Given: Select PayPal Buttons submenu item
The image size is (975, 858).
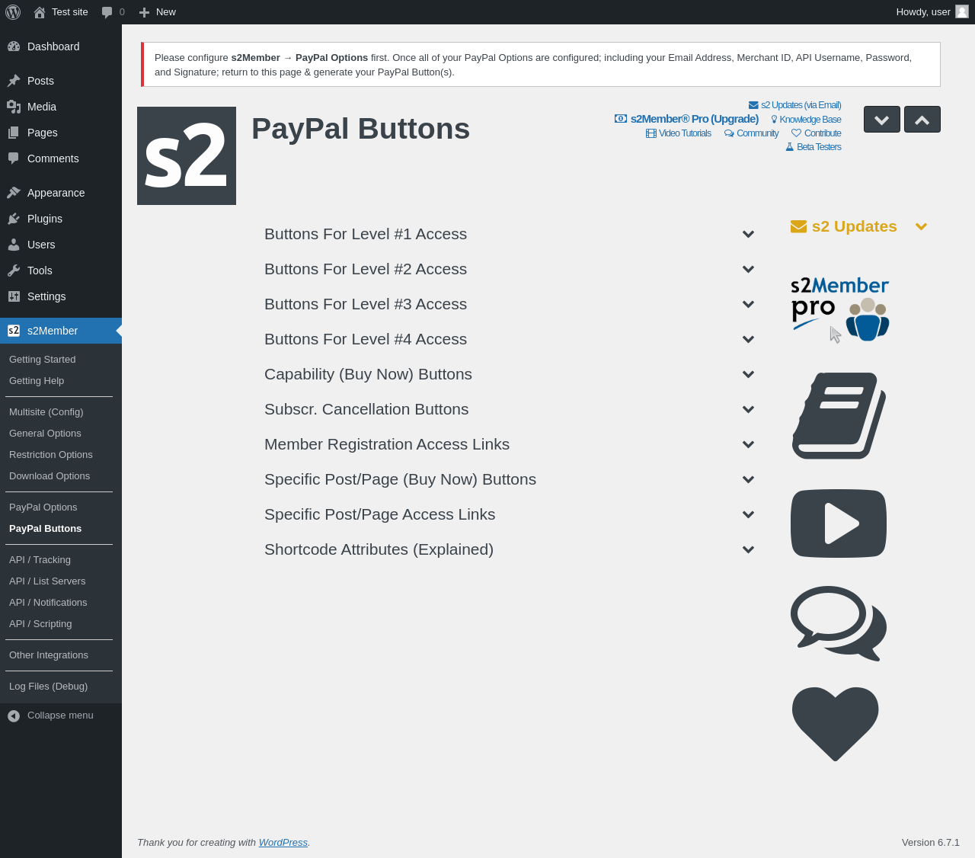Looking at the screenshot, I should pyautogui.click(x=61, y=529).
